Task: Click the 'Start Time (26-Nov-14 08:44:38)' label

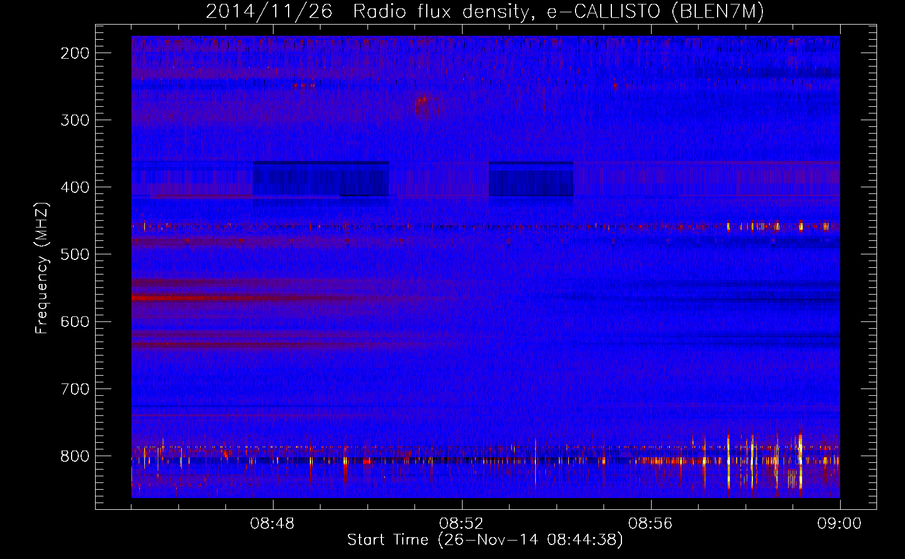Action: tap(485, 540)
